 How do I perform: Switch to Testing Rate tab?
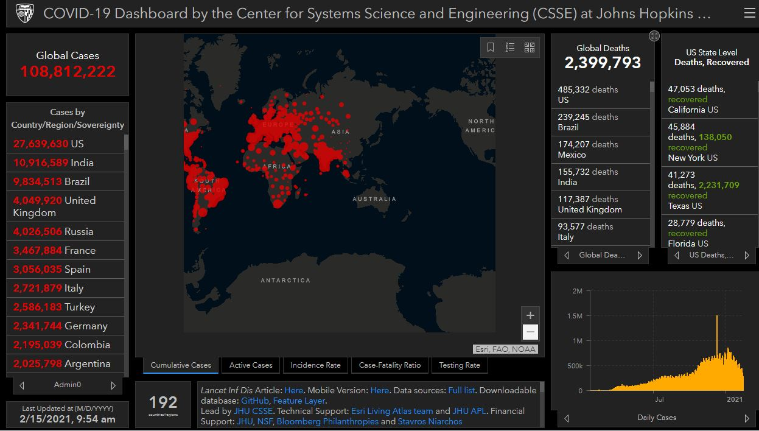pos(460,365)
